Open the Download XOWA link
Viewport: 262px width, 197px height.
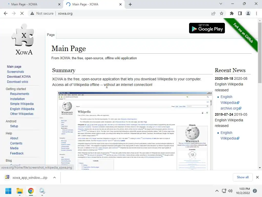click(19, 76)
